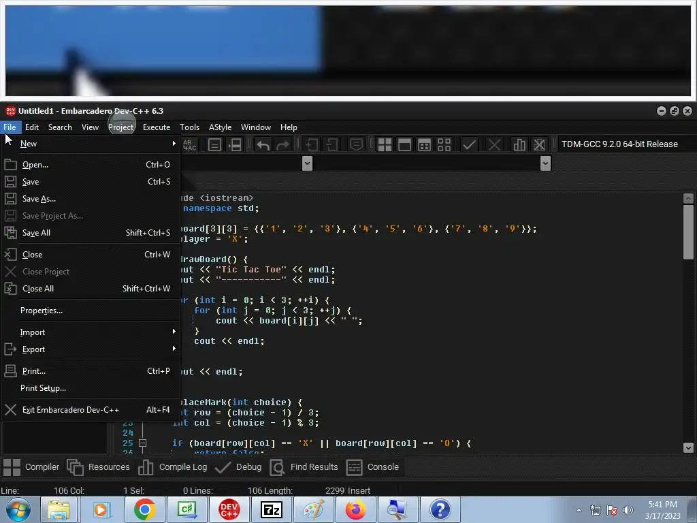697x523 pixels.
Task: Click the editor scrollbar up arrow
Action: [x=688, y=198]
